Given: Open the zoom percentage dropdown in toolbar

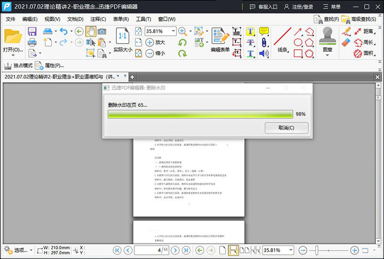Looking at the screenshot, I should pos(173,31).
